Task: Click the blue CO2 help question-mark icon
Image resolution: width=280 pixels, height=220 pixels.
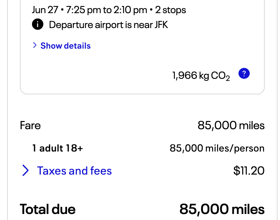Action: click(244, 73)
